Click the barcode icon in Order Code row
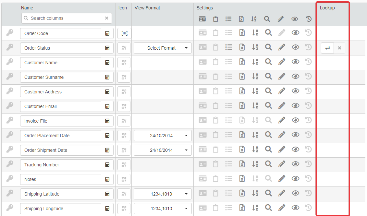 124,33
